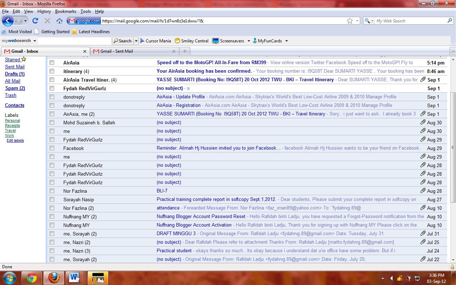Open Spam (2) folder
The height and width of the screenshot is (285, 456).
(x=15, y=88)
